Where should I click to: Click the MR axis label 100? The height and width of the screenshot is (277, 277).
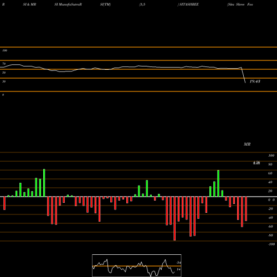click(x=271, y=156)
